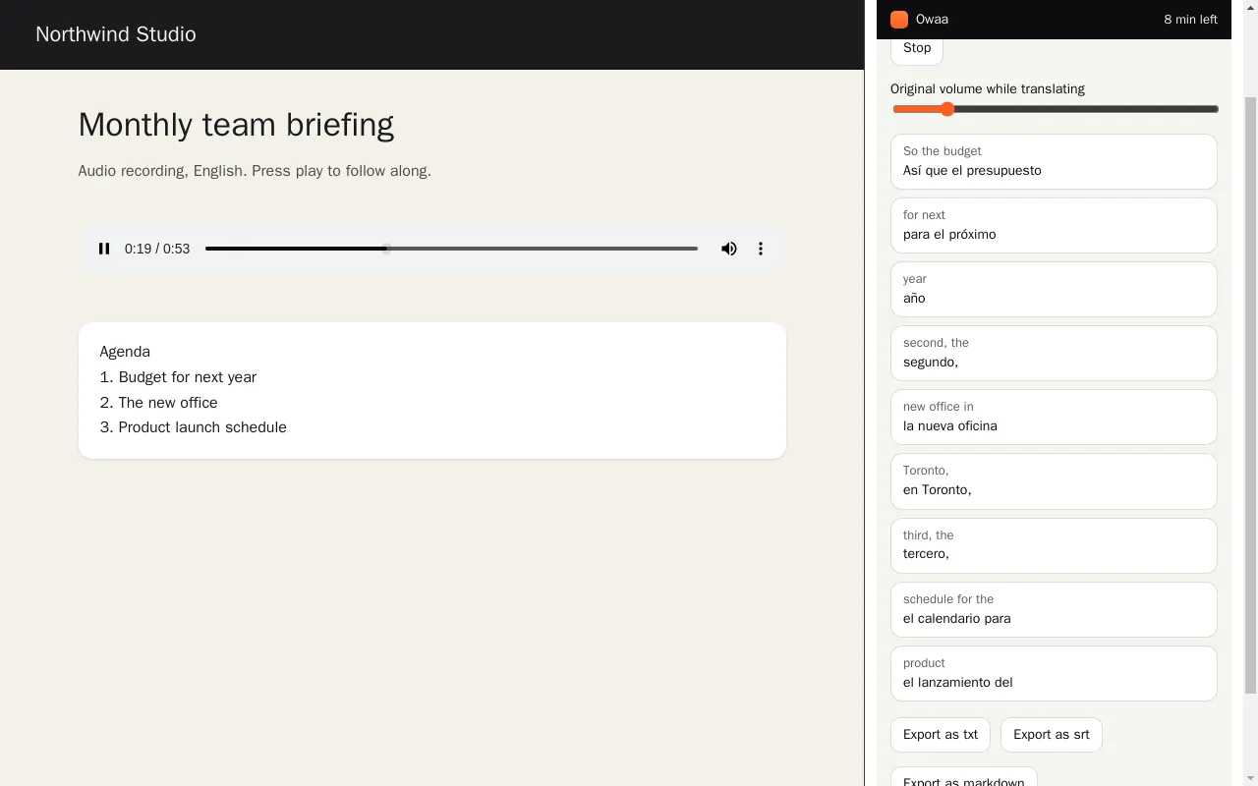Select the 'año' translation card

(1054, 289)
